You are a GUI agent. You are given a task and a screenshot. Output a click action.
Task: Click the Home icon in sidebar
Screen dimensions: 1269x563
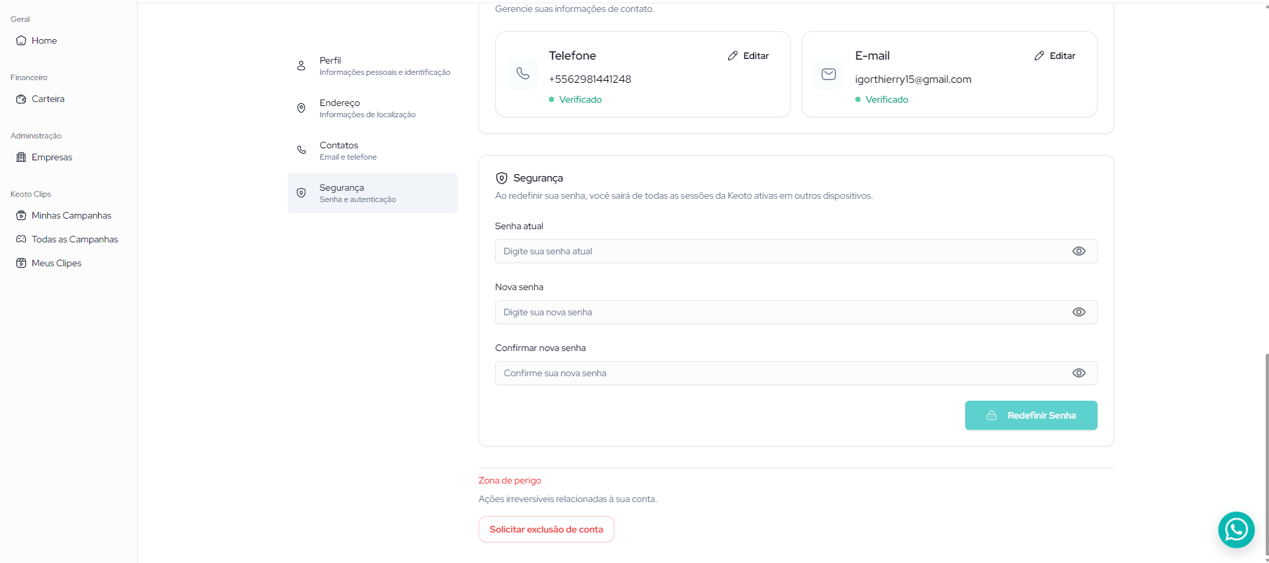(21, 40)
